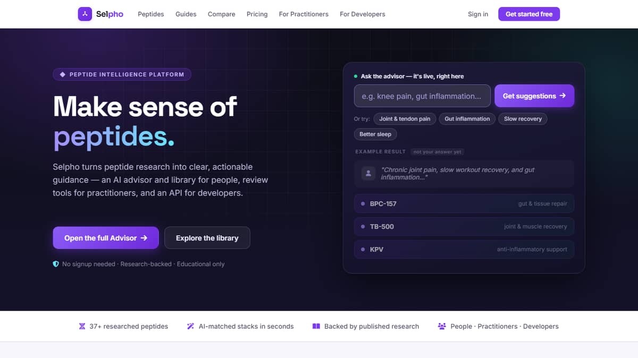Click the "not your answer yet" tag

click(438, 152)
